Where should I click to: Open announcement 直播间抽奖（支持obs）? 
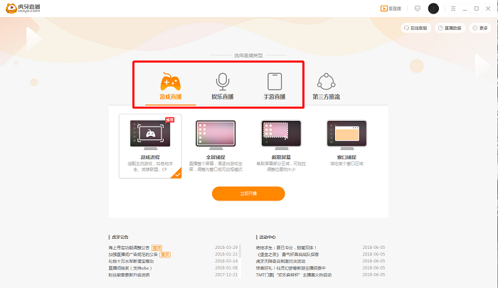130,268
